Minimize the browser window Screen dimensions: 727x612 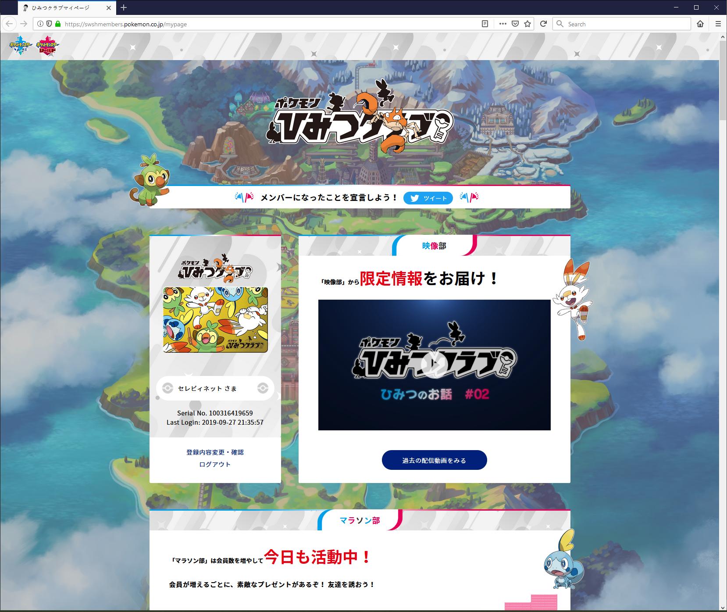click(x=676, y=7)
